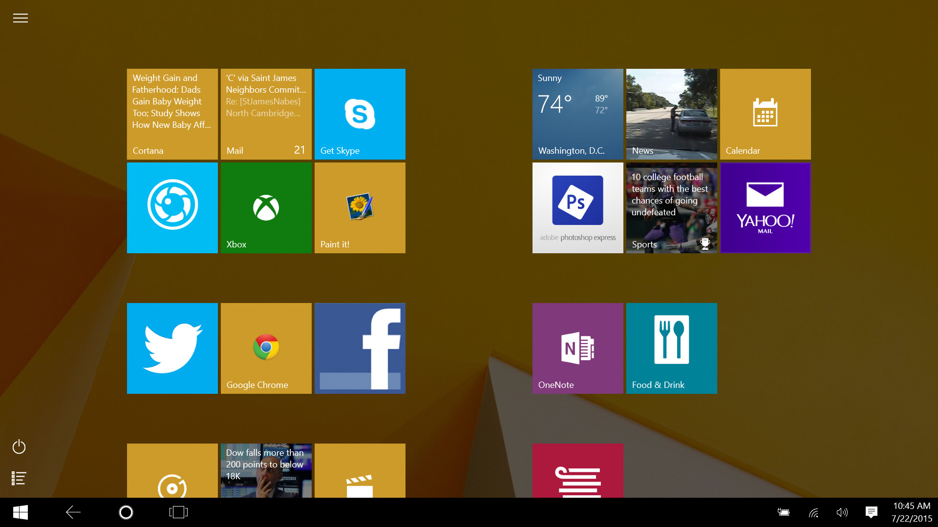
Task: Open the Cortana news tile
Action: [172, 114]
